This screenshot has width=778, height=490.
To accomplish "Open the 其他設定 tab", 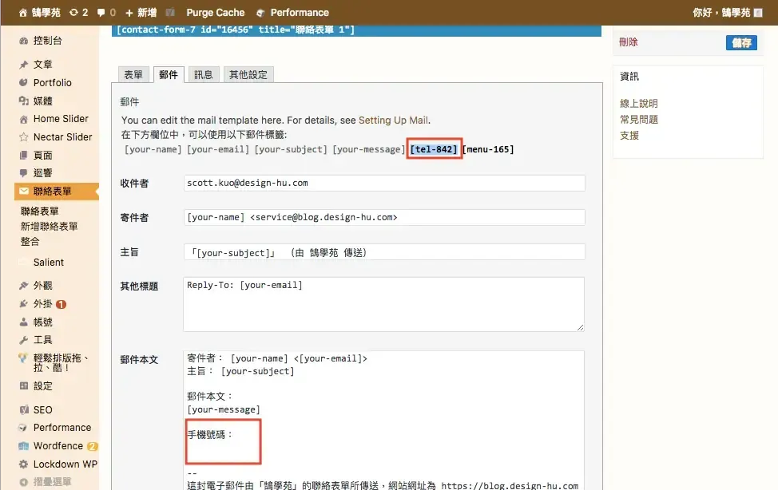I will (x=248, y=74).
